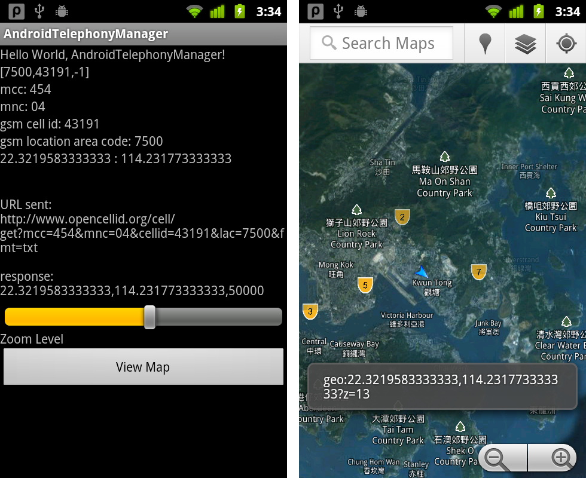Screen dimensions: 586x478
Task: Open the Places pin icon
Action: [x=485, y=43]
